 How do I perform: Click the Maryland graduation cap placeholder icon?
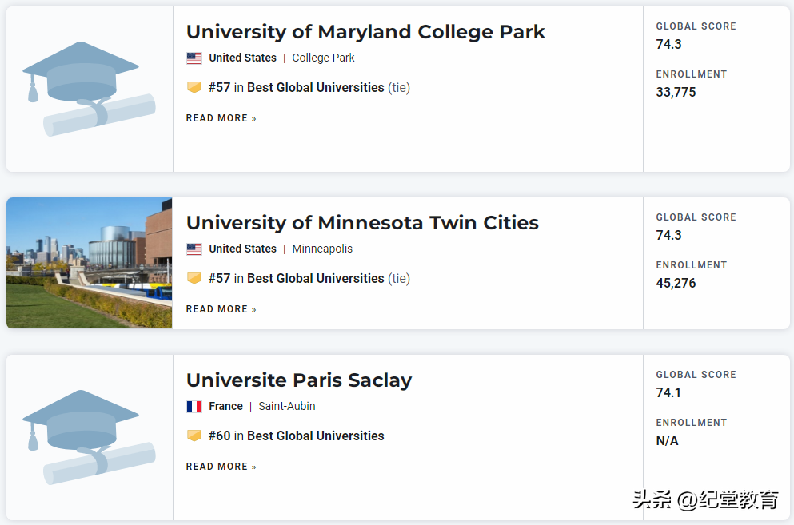(89, 89)
